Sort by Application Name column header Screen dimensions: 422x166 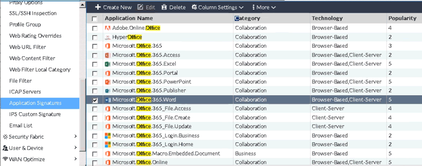(x=129, y=18)
